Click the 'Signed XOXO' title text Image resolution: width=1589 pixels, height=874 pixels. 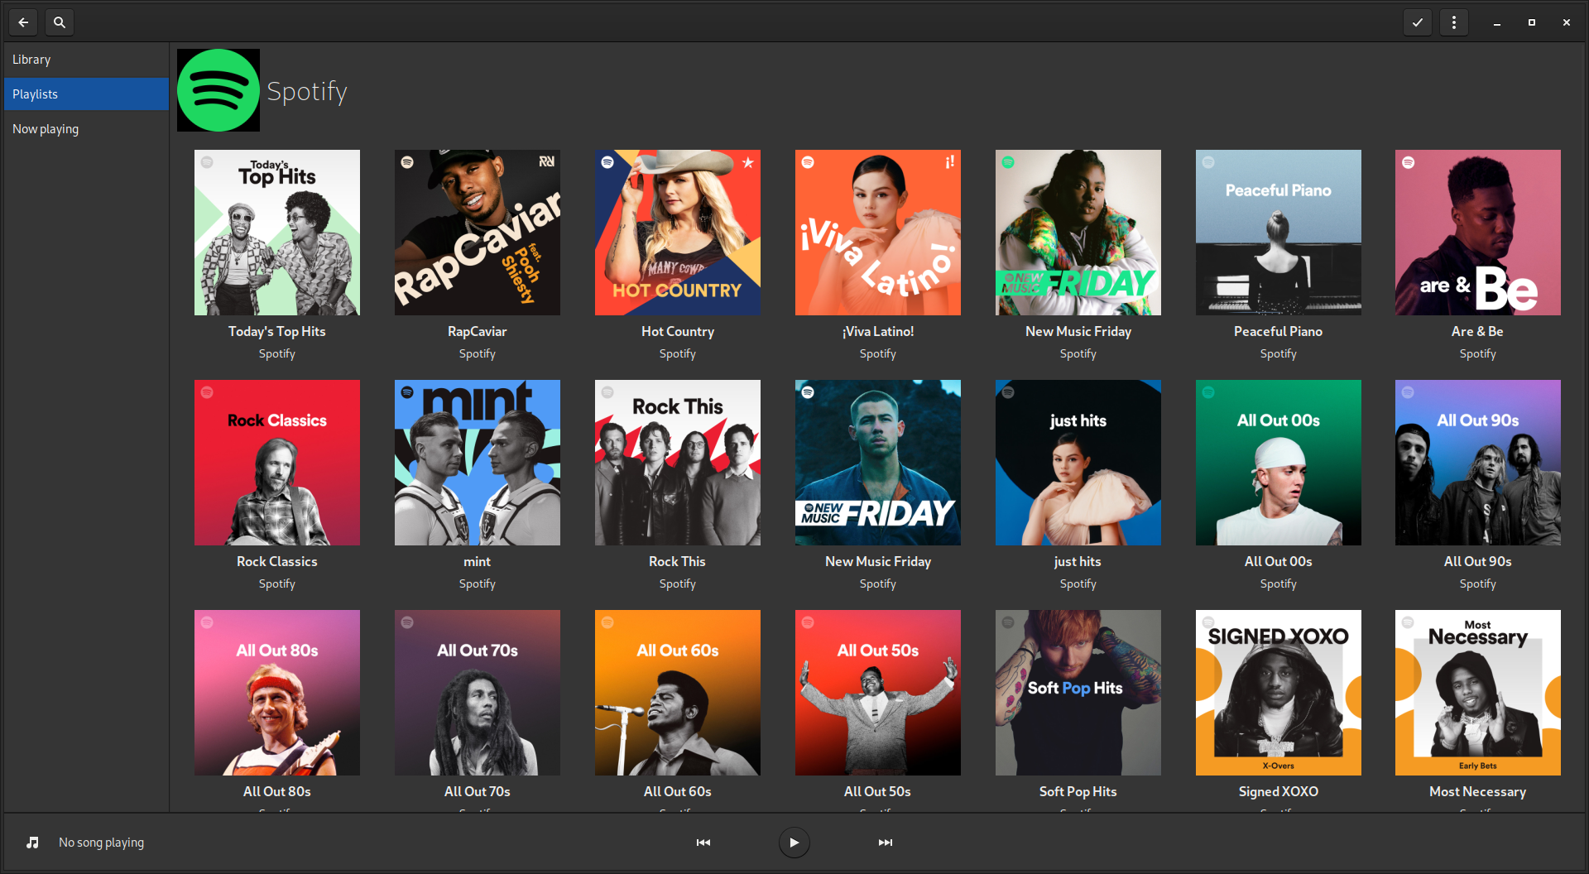(x=1279, y=791)
